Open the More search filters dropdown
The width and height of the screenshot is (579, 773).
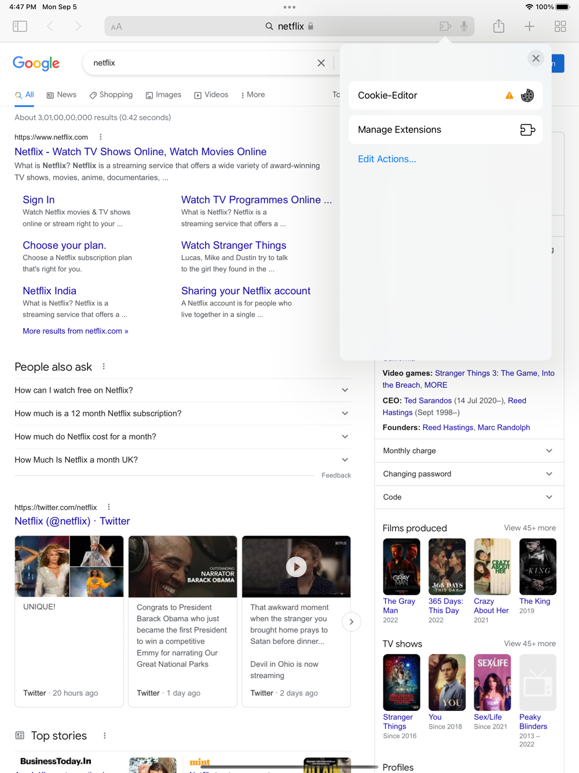click(x=252, y=94)
